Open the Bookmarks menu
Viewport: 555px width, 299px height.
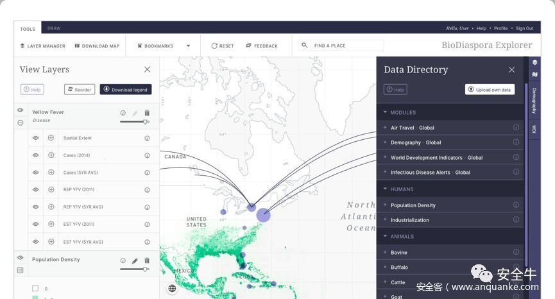coord(155,46)
